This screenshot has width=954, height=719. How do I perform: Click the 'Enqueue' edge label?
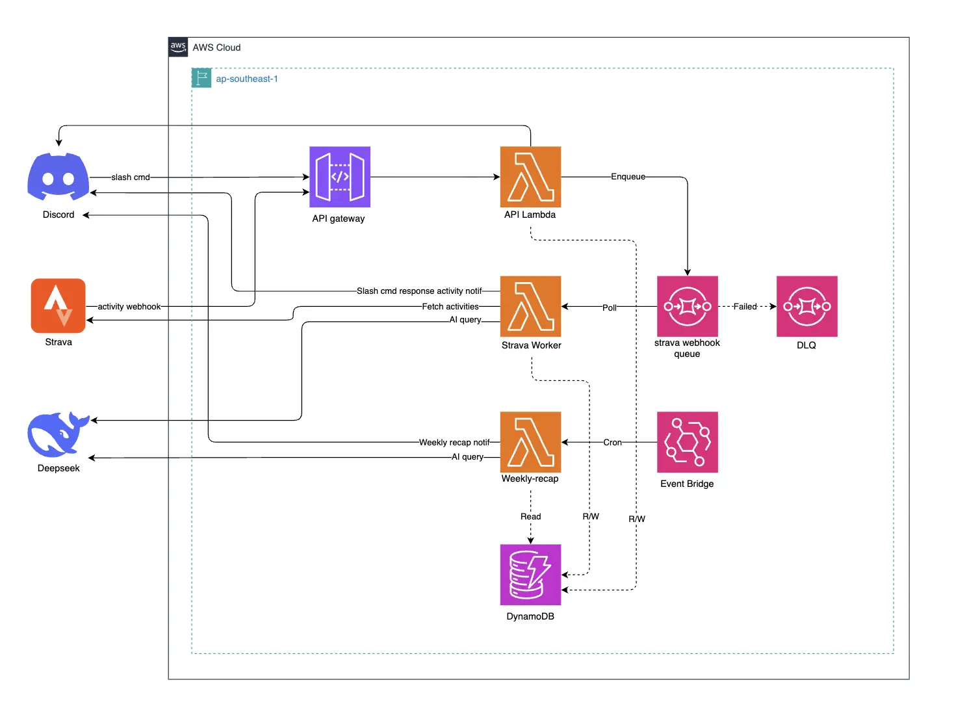coord(628,176)
